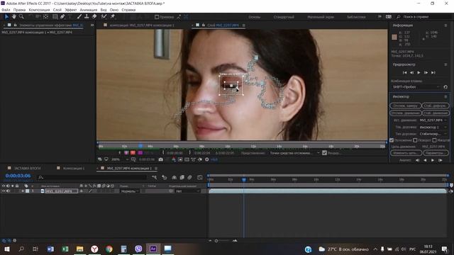Open the Файл menu
The image size is (454, 255).
tap(6, 10)
